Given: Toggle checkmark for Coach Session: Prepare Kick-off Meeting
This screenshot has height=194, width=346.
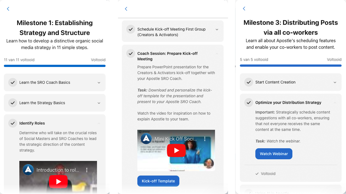Looking at the screenshot, I should [x=131, y=53].
